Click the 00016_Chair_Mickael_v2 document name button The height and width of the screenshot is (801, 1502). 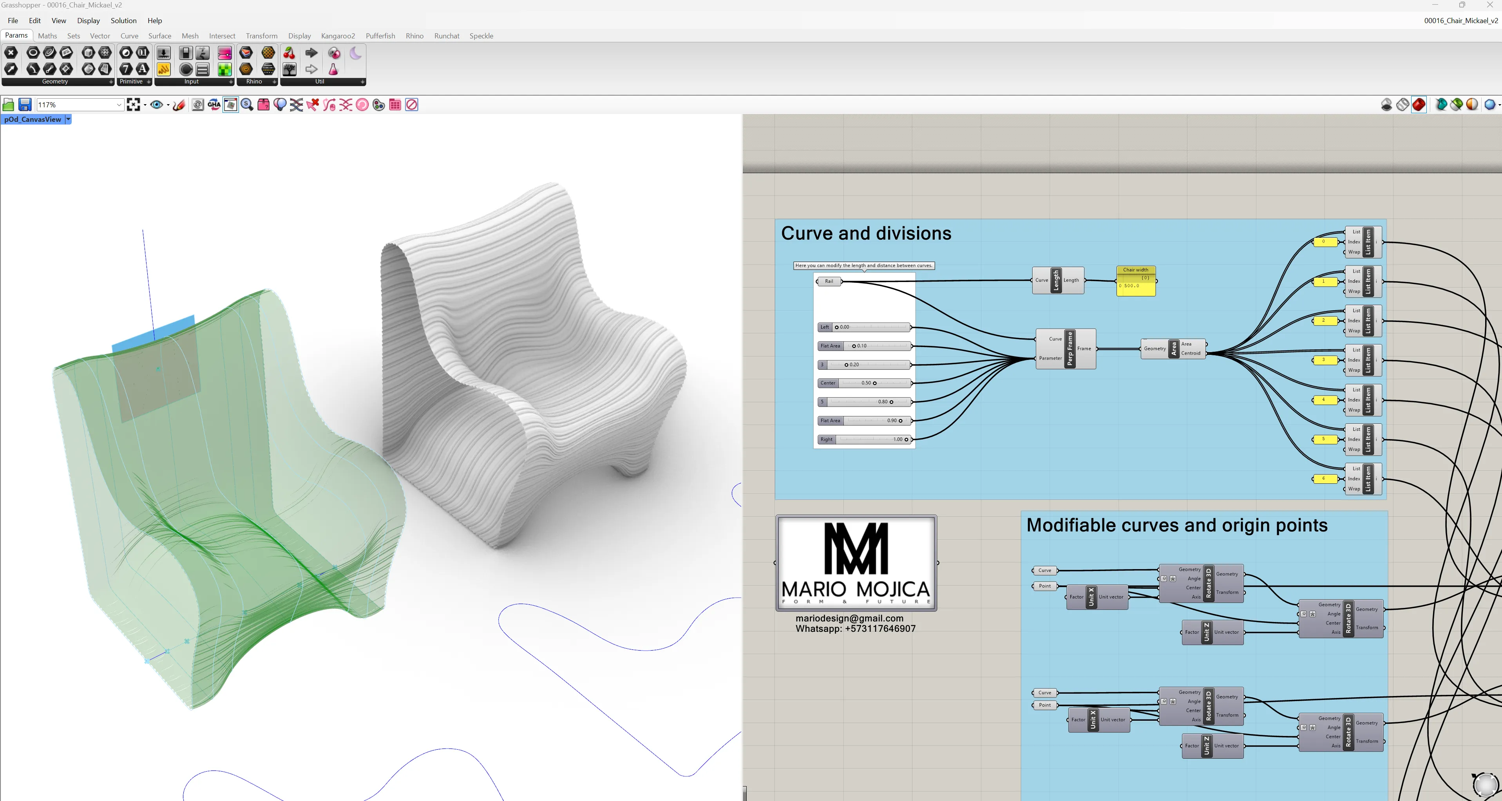[x=1460, y=20]
